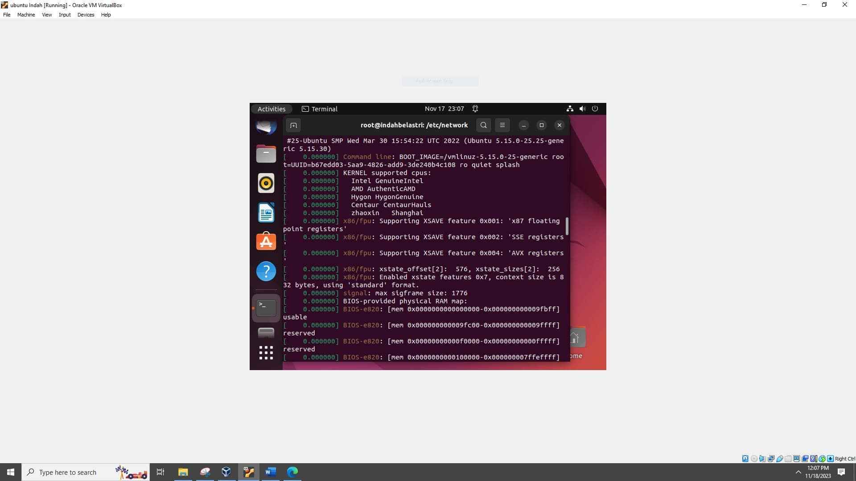Launch Thunderbird from the Ubuntu dock
Viewport: 856px width, 481px height.
[x=266, y=127]
